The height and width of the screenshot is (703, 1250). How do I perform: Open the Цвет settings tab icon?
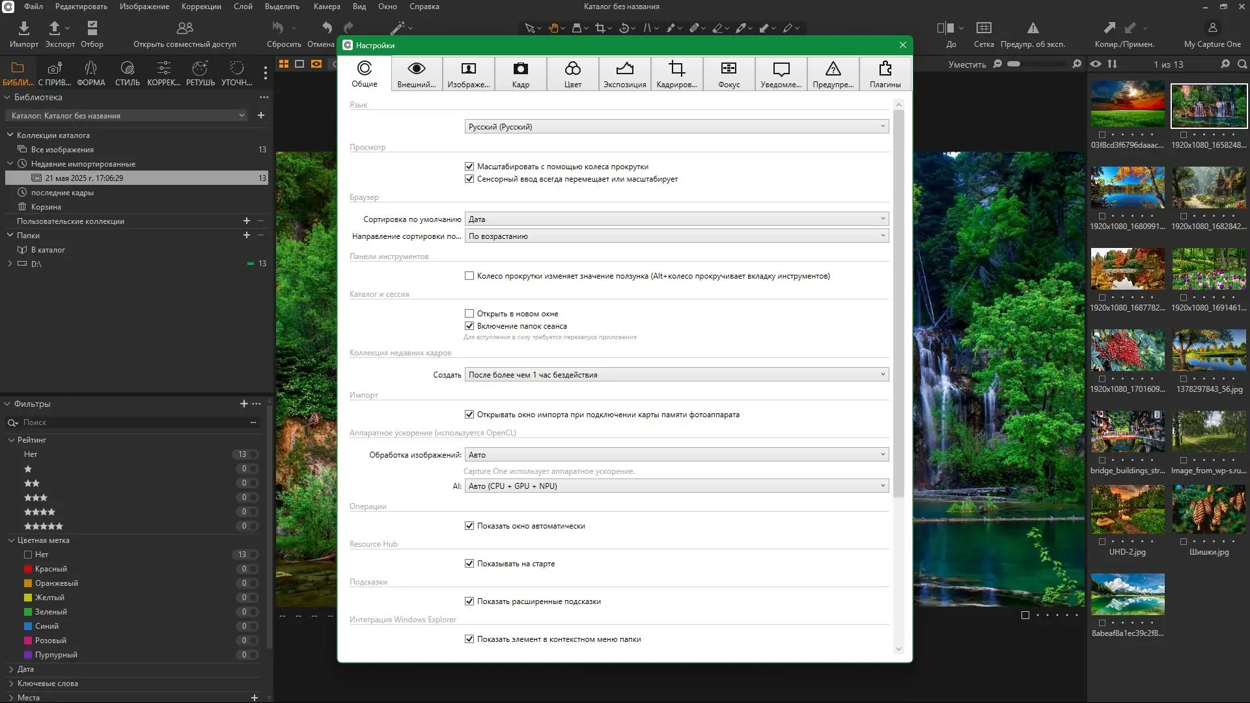click(572, 69)
